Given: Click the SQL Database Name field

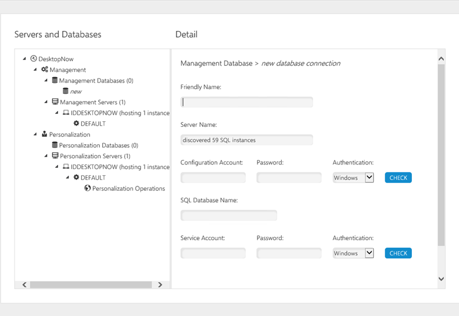Looking at the screenshot, I should (229, 216).
